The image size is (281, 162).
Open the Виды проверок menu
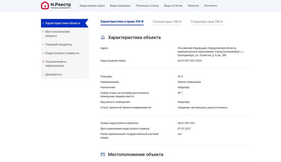[x=121, y=6]
